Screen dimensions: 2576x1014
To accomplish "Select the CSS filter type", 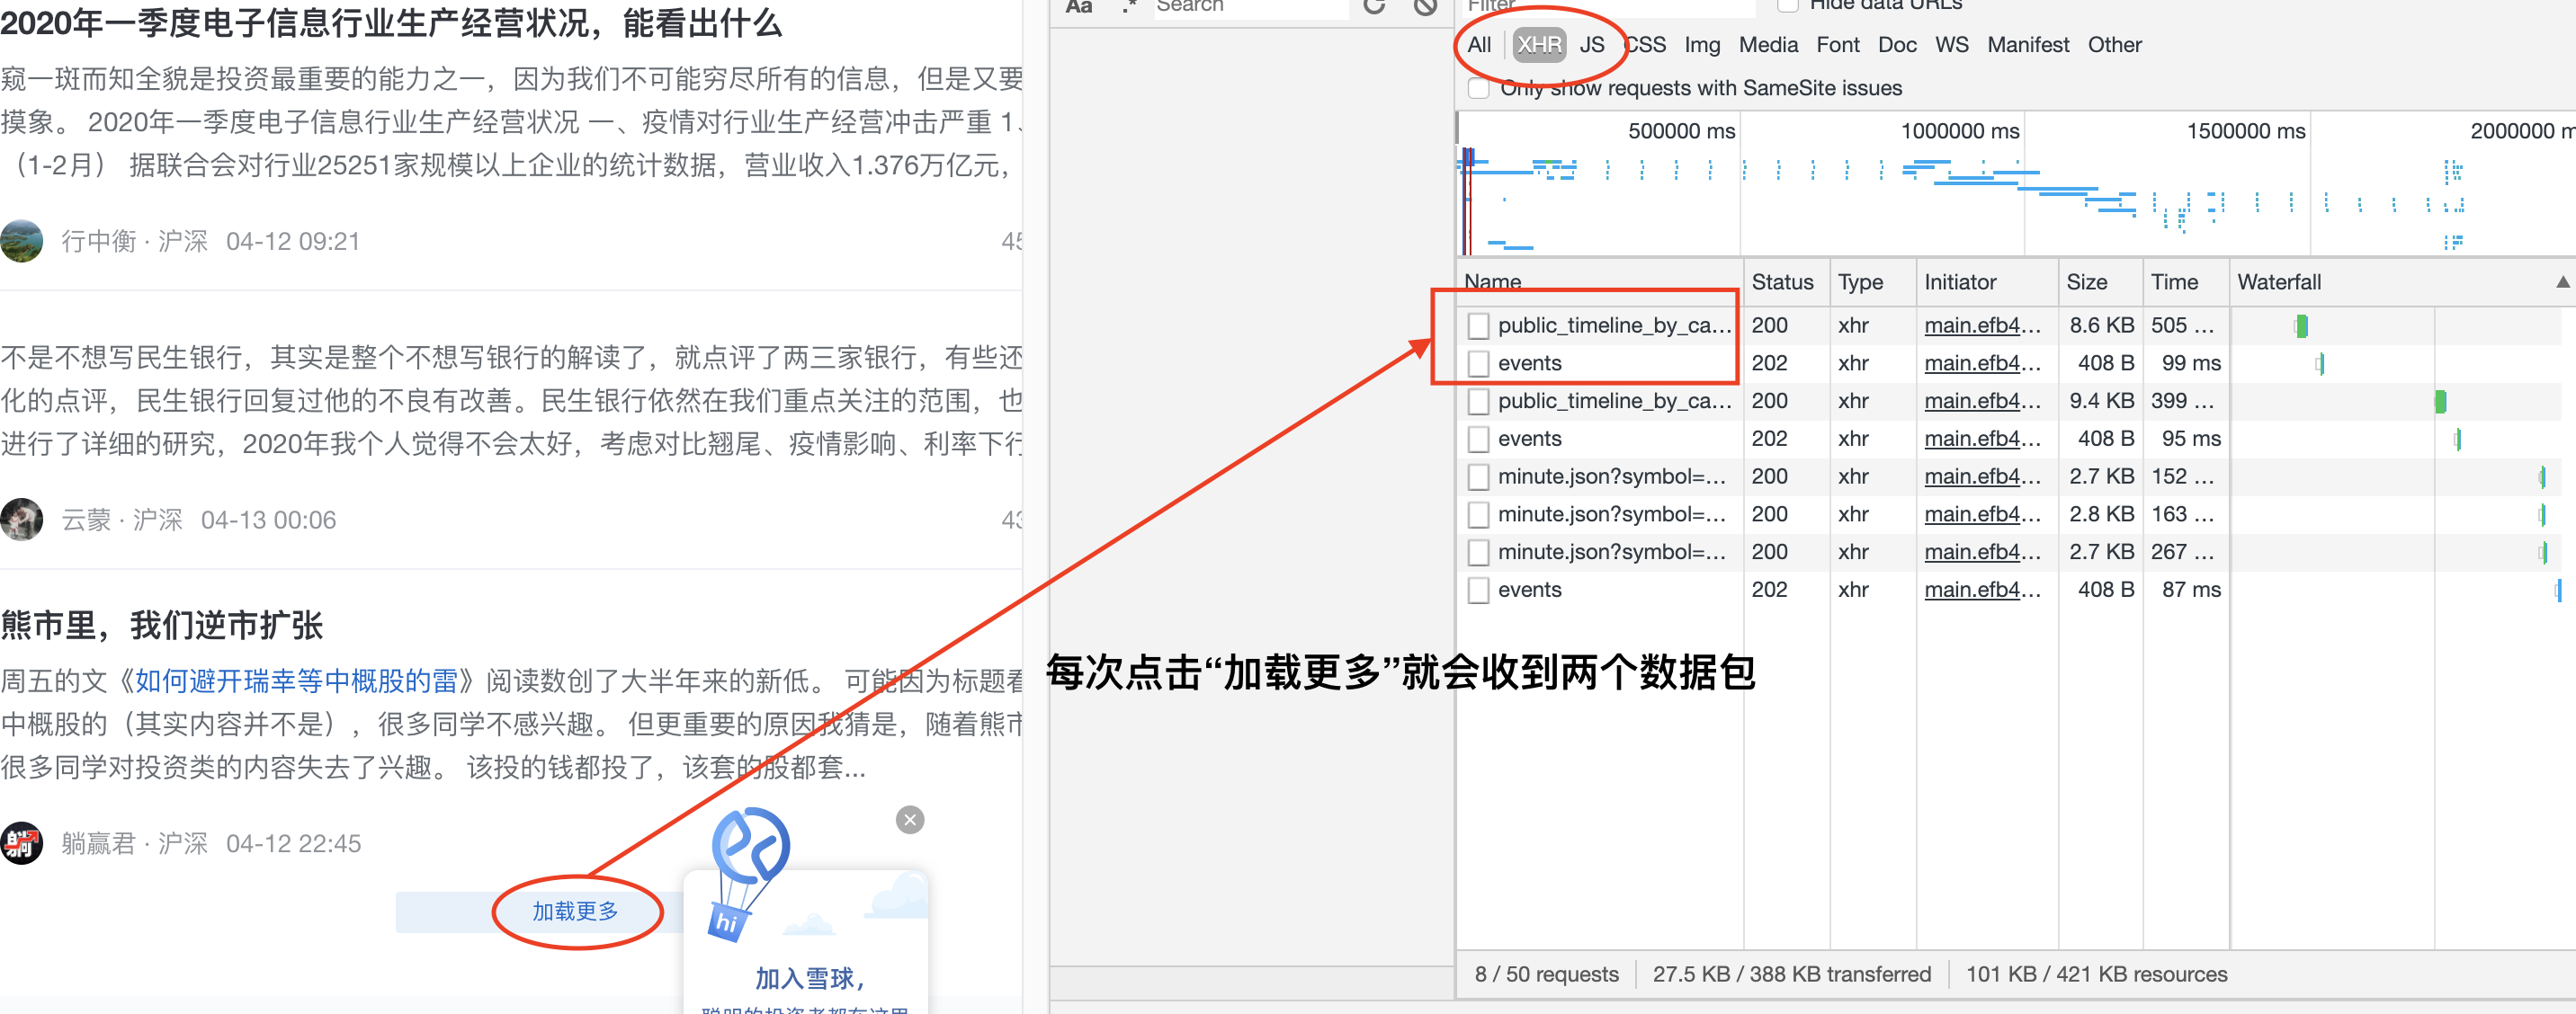I will pyautogui.click(x=1645, y=45).
